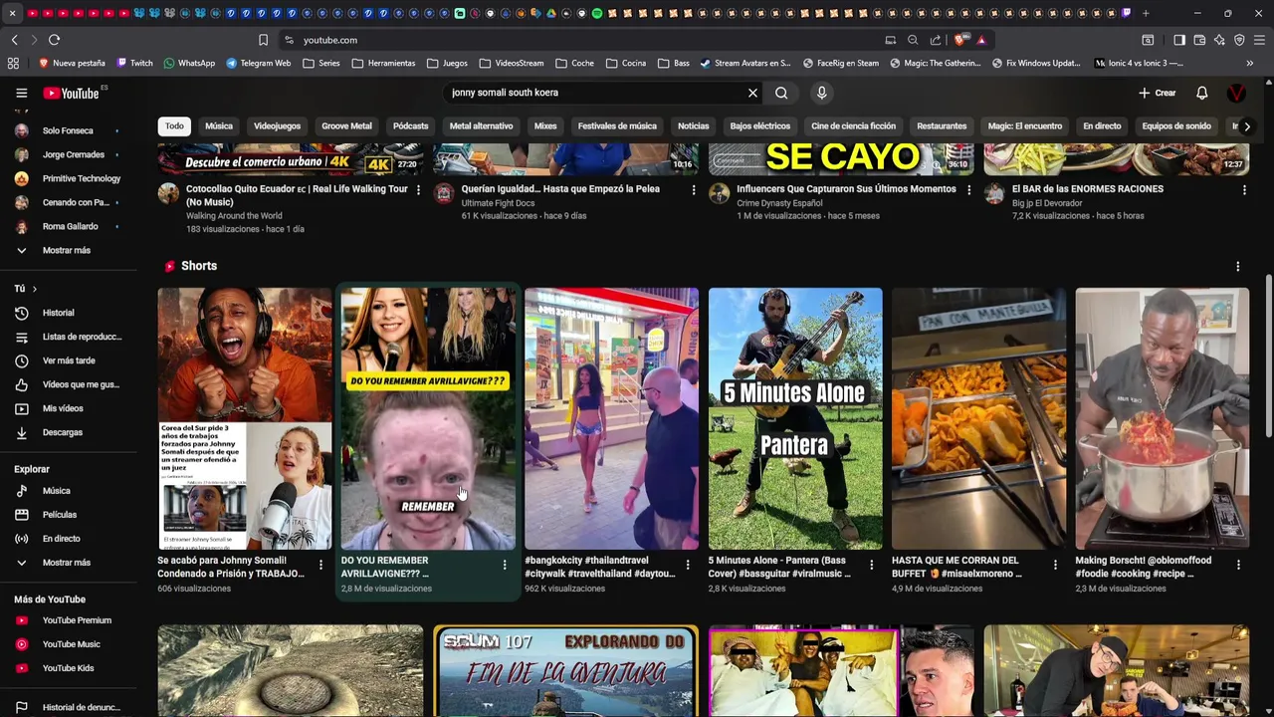The height and width of the screenshot is (717, 1274).
Task: Select the Videojuegos filter chip
Action: [277, 126]
